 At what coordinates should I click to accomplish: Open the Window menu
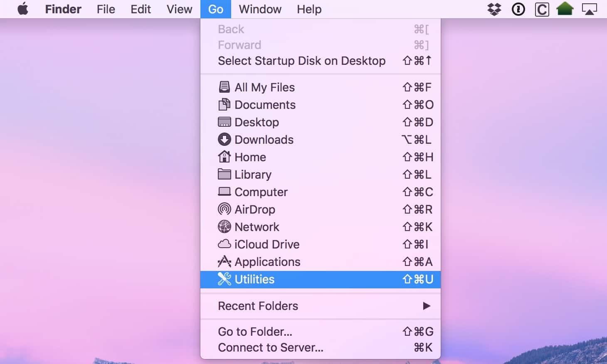coord(260,9)
